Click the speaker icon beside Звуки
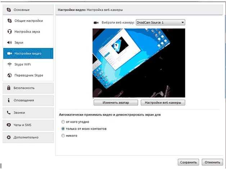 pos(9,43)
